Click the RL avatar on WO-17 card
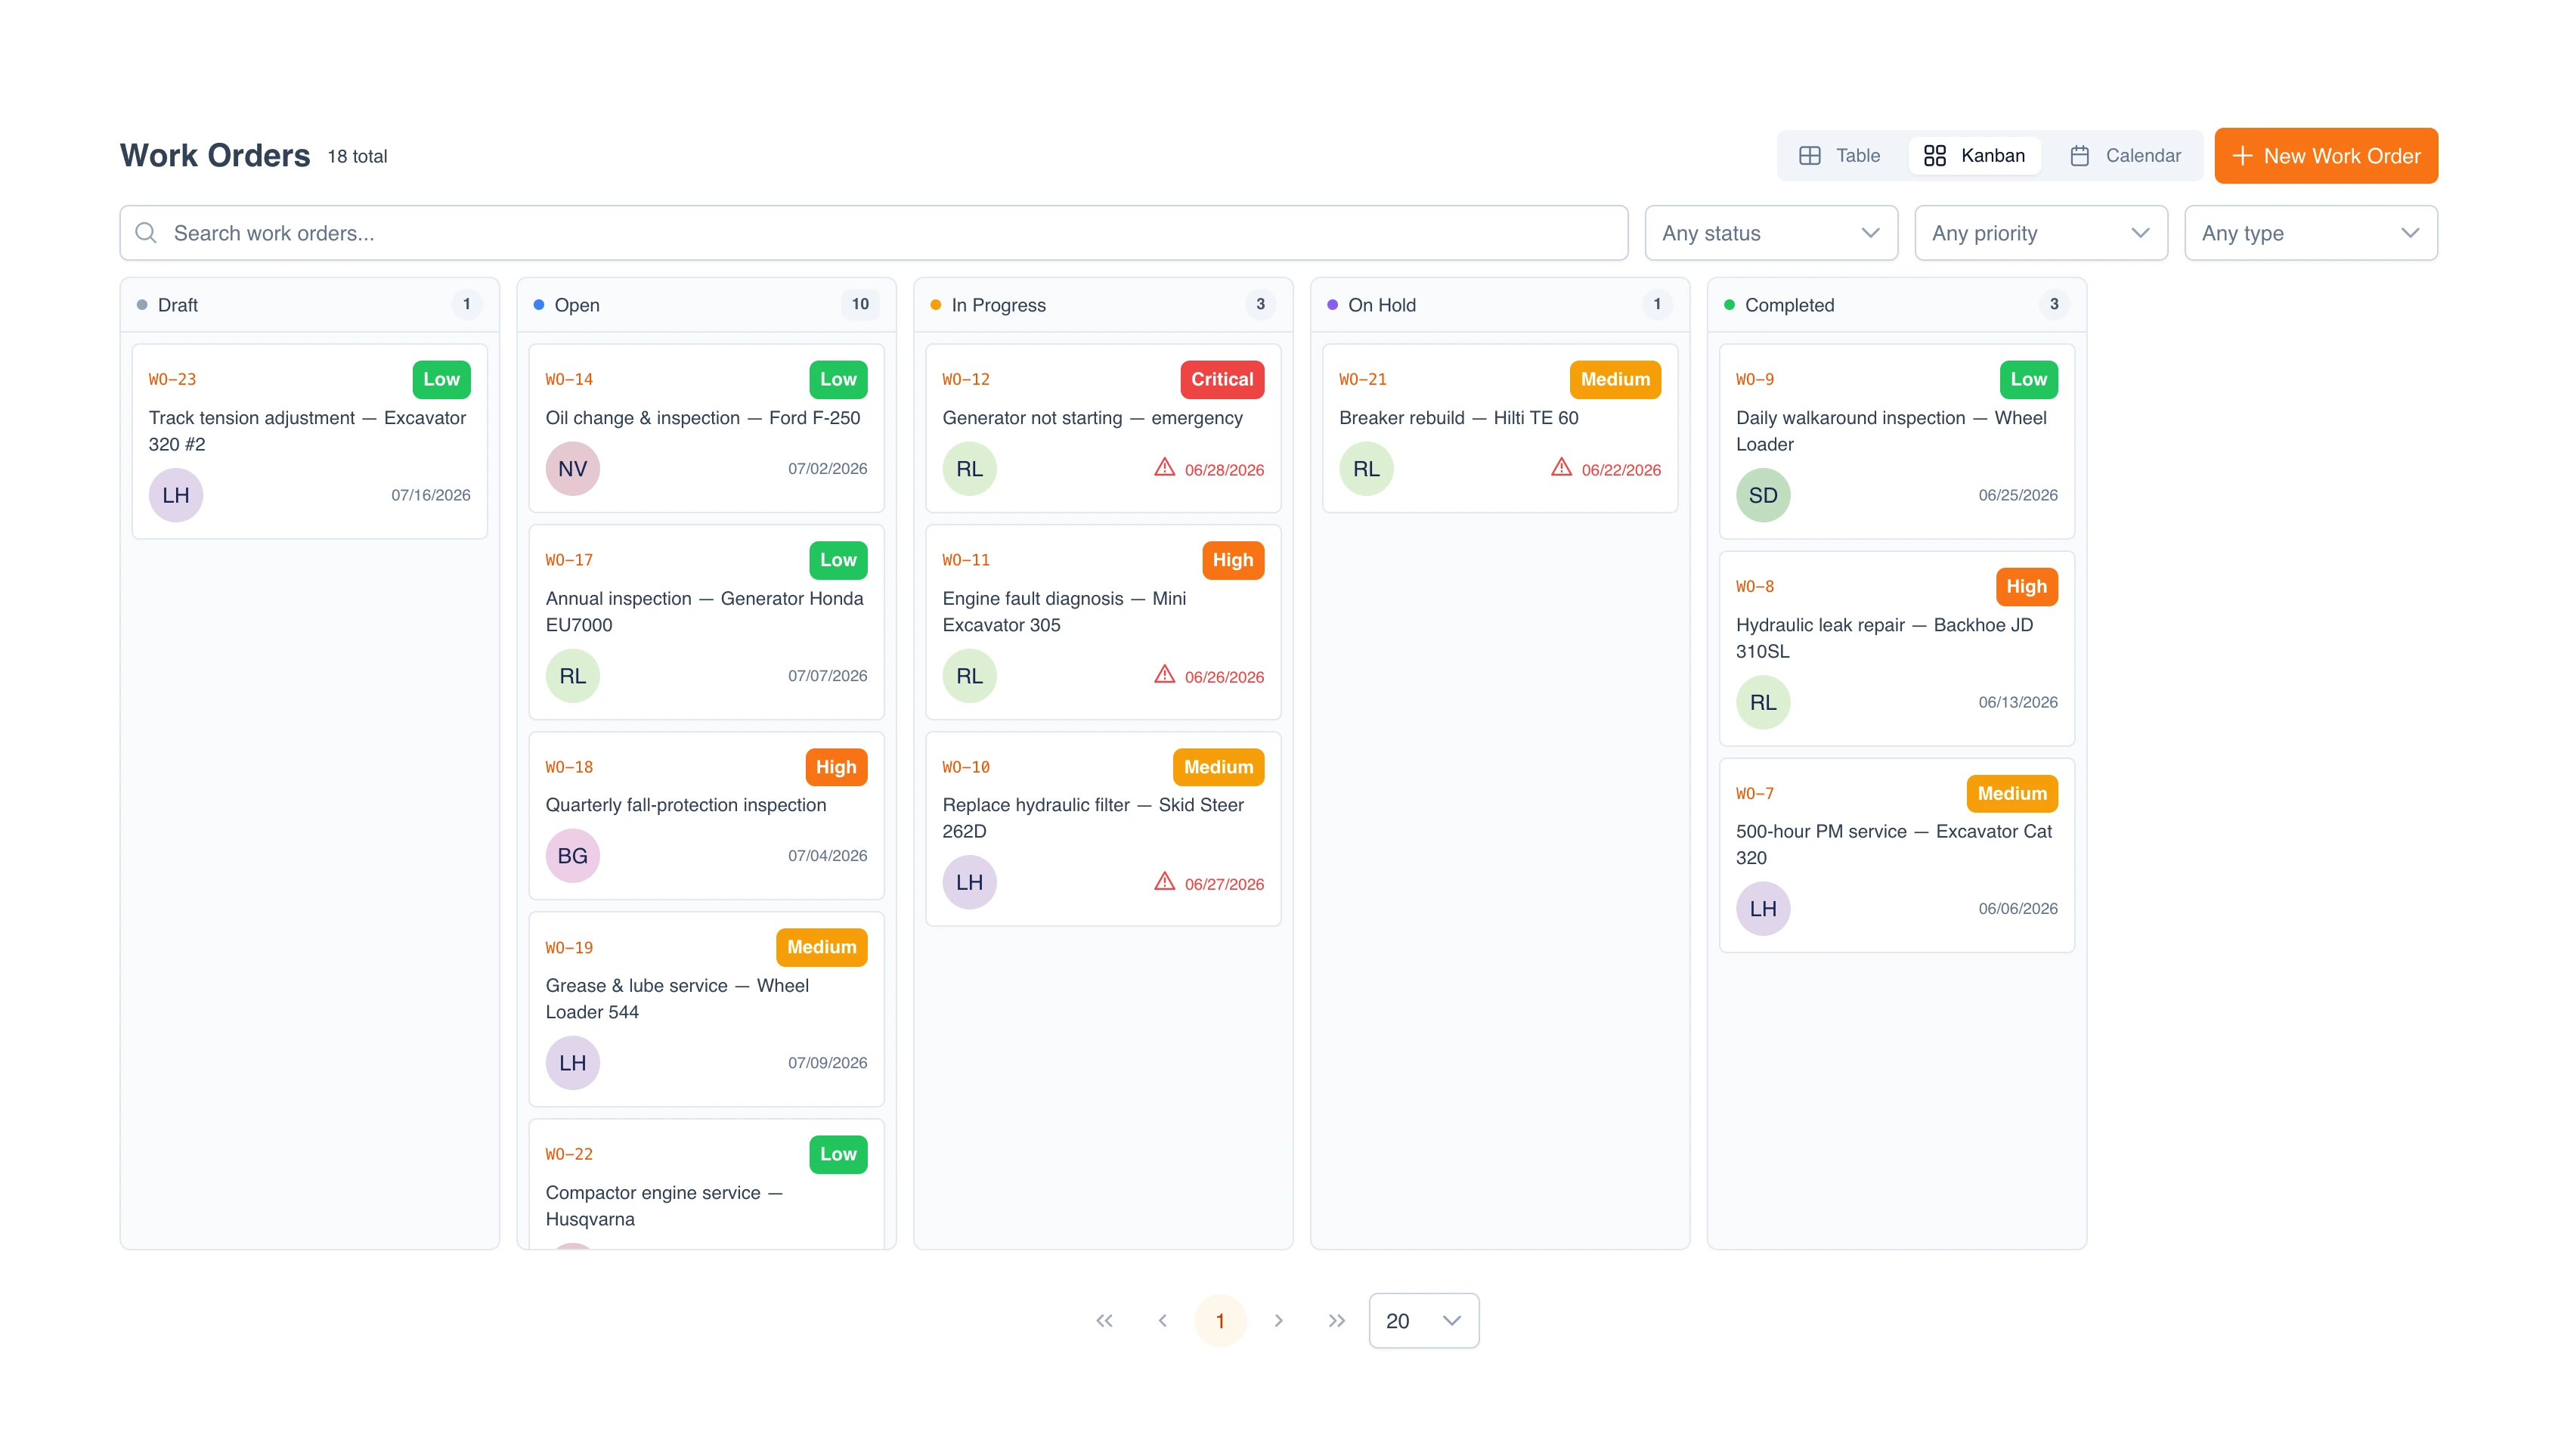The image size is (2555, 1456). point(573,676)
